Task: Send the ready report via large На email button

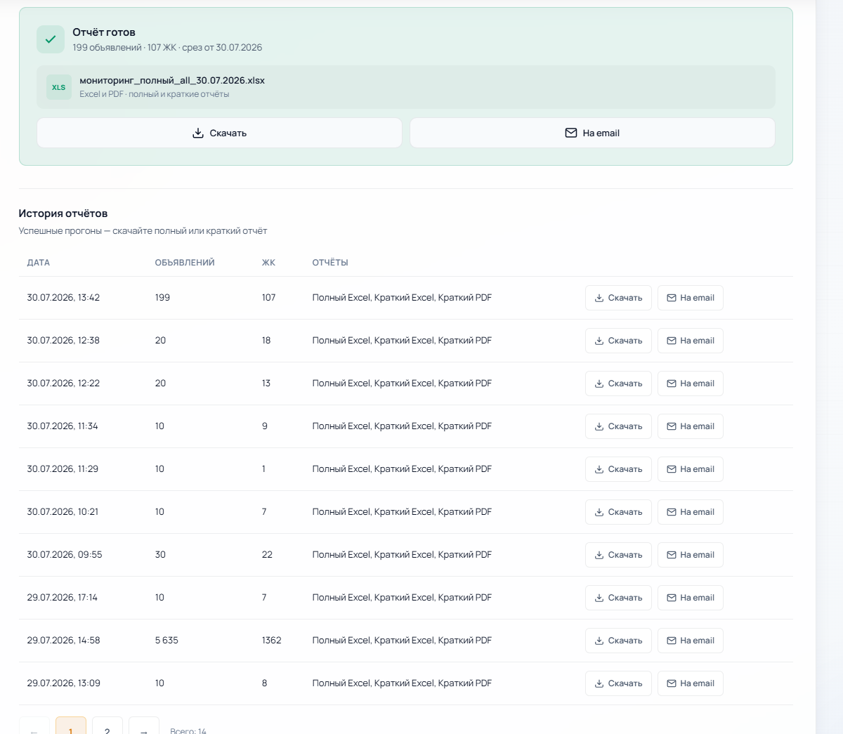Action: [x=592, y=133]
